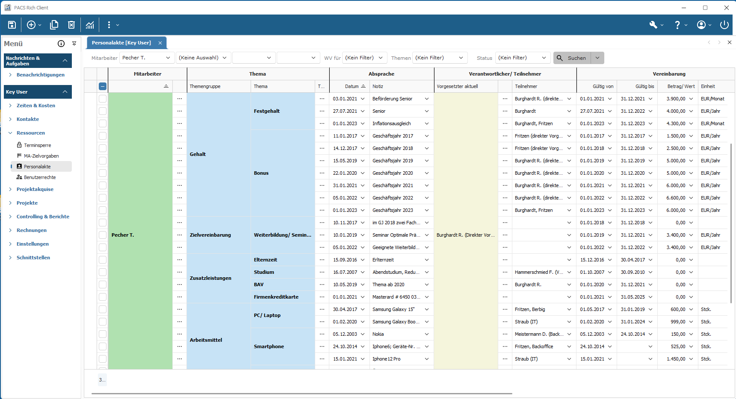Tick checkbox for Geschäftsjahr 2017 row
736x399 pixels.
click(103, 136)
